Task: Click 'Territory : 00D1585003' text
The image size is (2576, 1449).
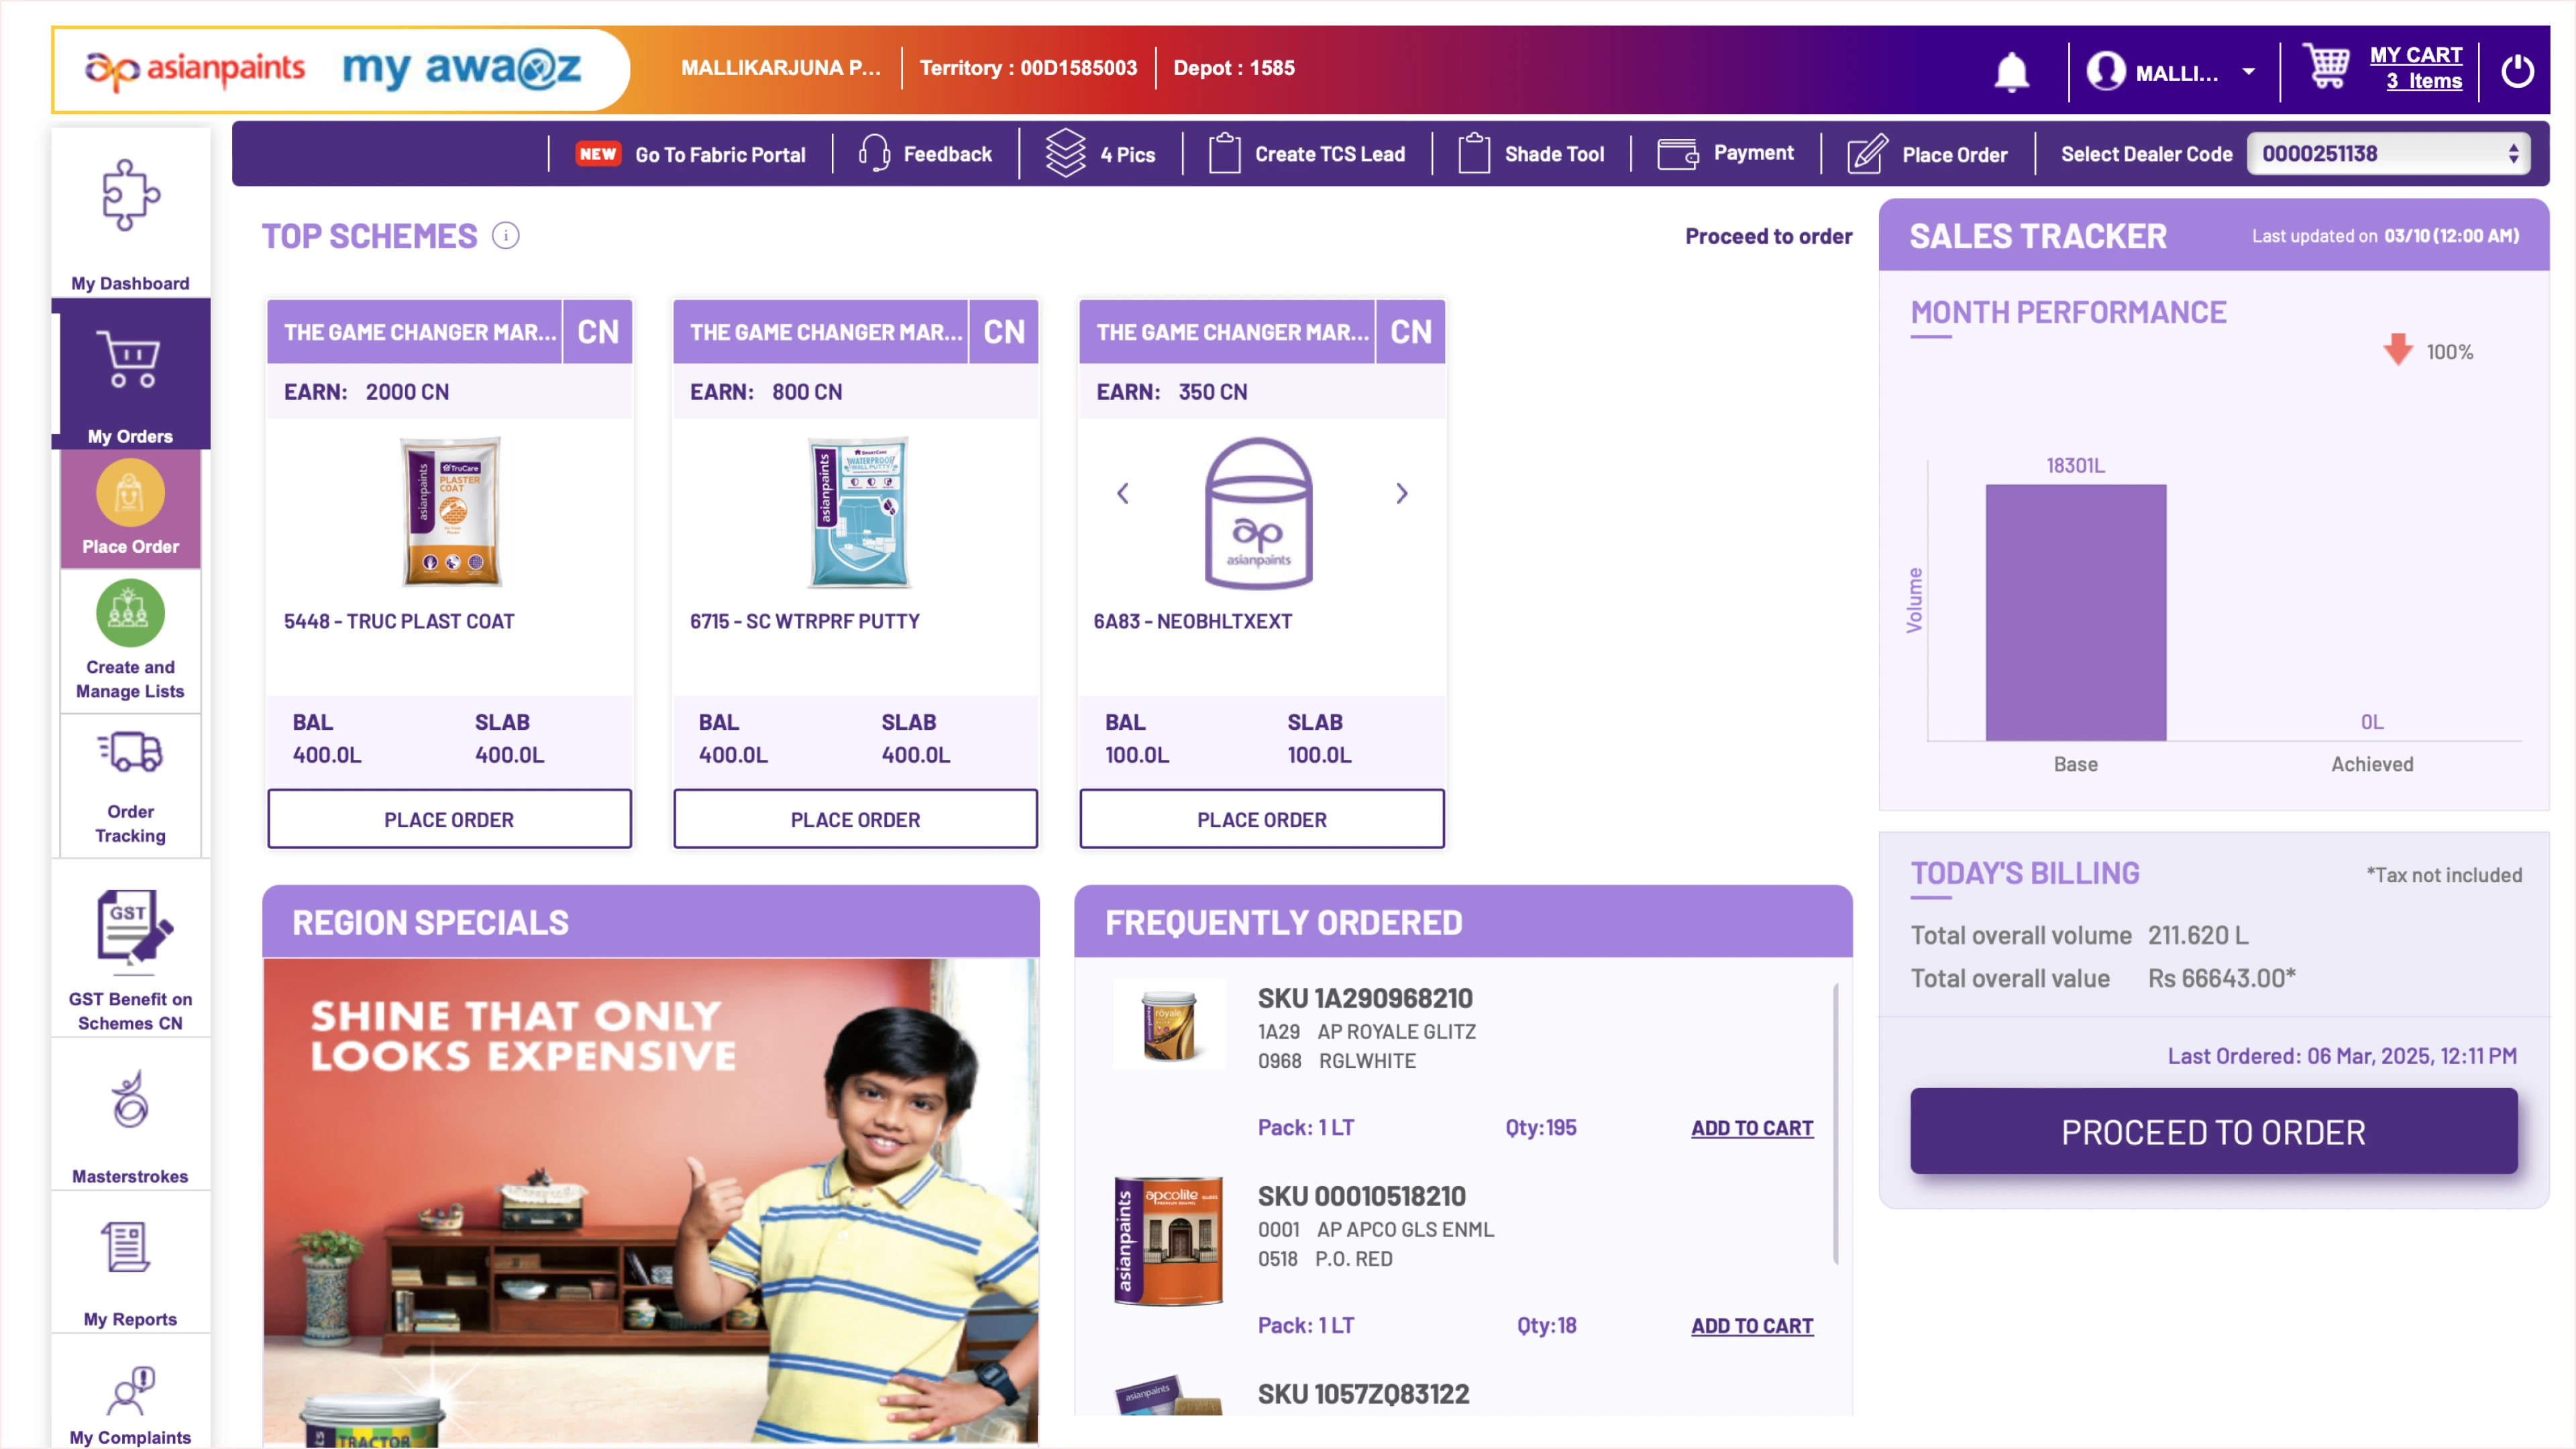Action: 1028,68
